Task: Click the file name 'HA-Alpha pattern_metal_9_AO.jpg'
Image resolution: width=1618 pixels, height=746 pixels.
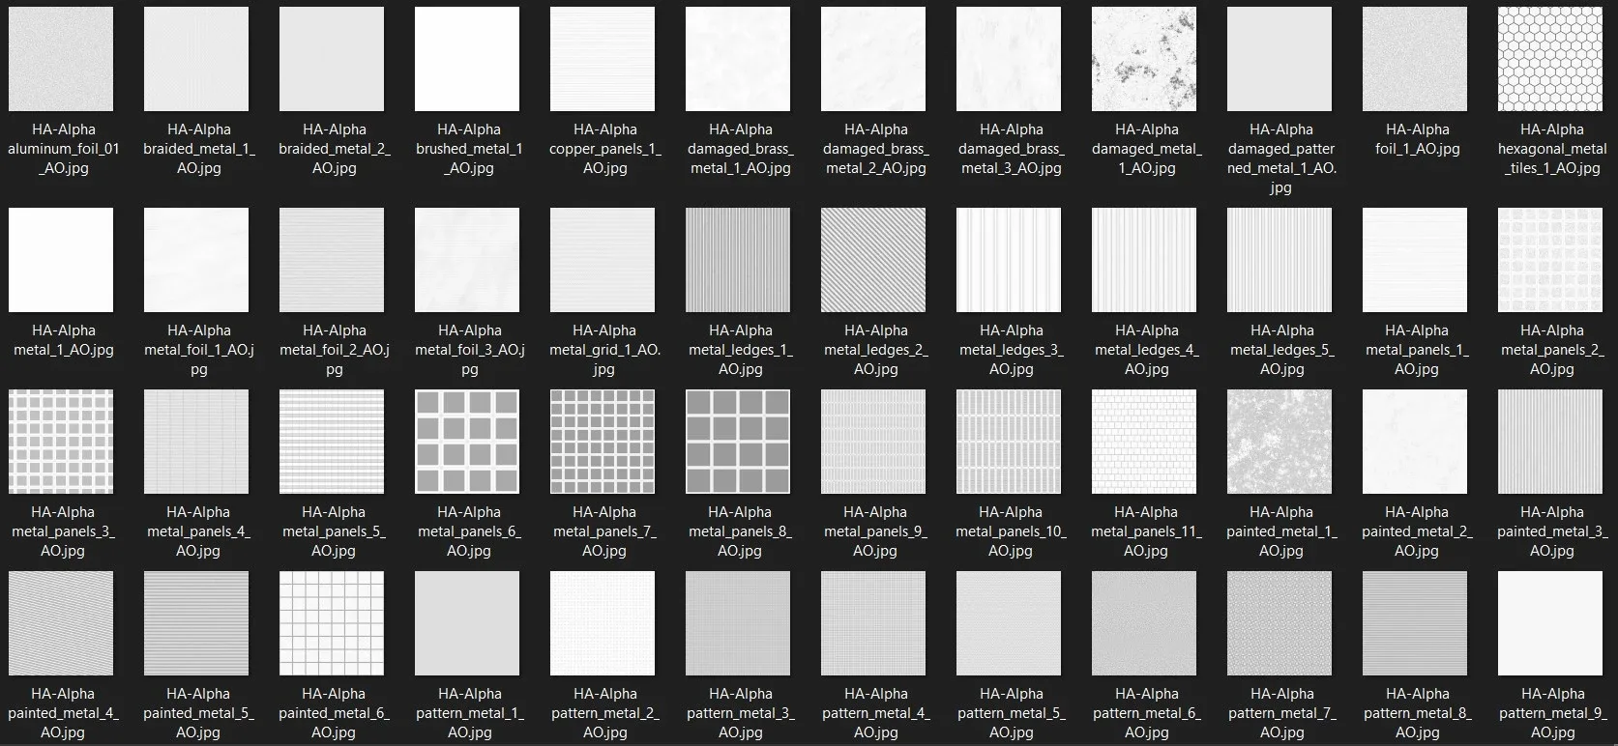Action: coord(1552,713)
